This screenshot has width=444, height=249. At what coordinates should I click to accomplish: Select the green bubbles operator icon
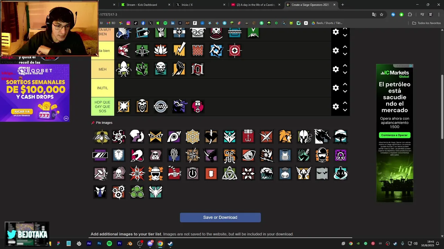point(137,192)
